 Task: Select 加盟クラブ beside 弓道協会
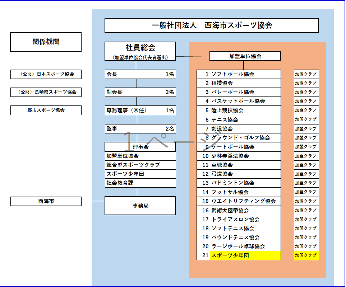(x=306, y=174)
